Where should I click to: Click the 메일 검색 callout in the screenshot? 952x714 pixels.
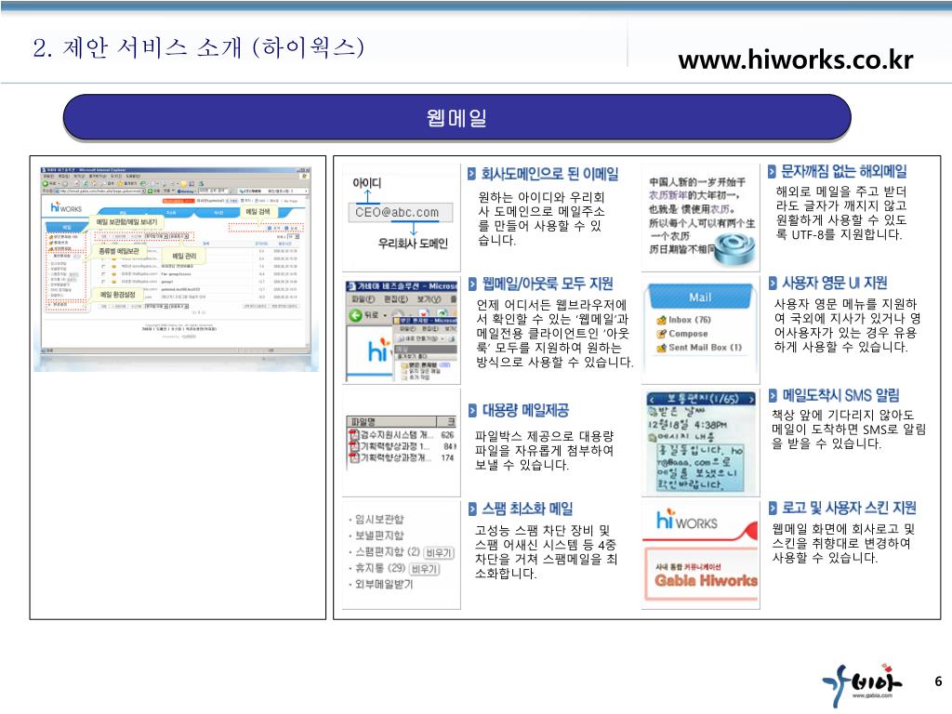258,211
